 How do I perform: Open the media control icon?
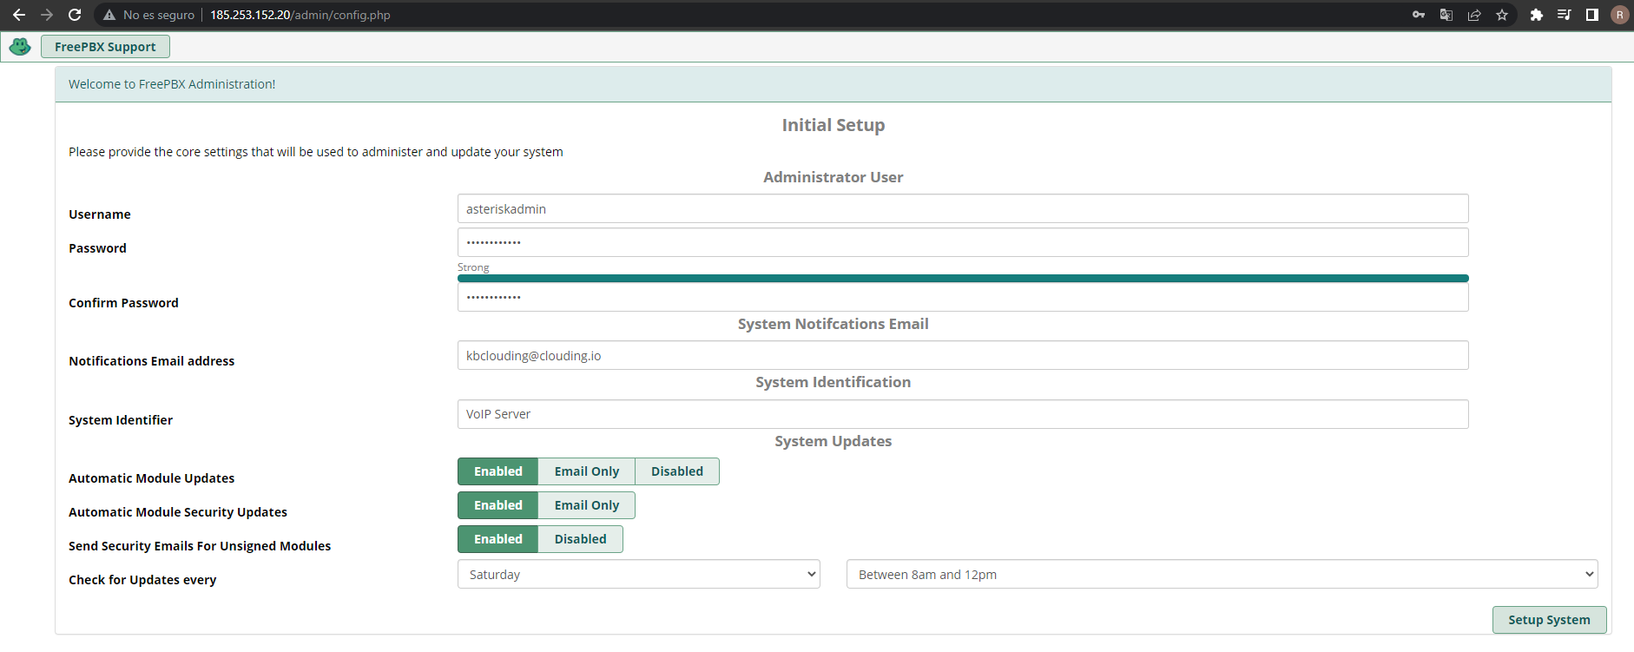click(x=1565, y=15)
